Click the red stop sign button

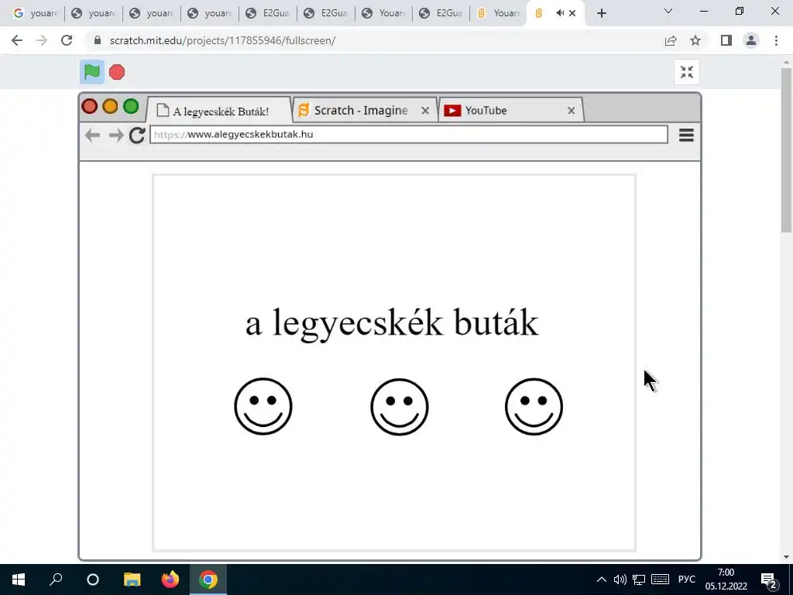(117, 72)
